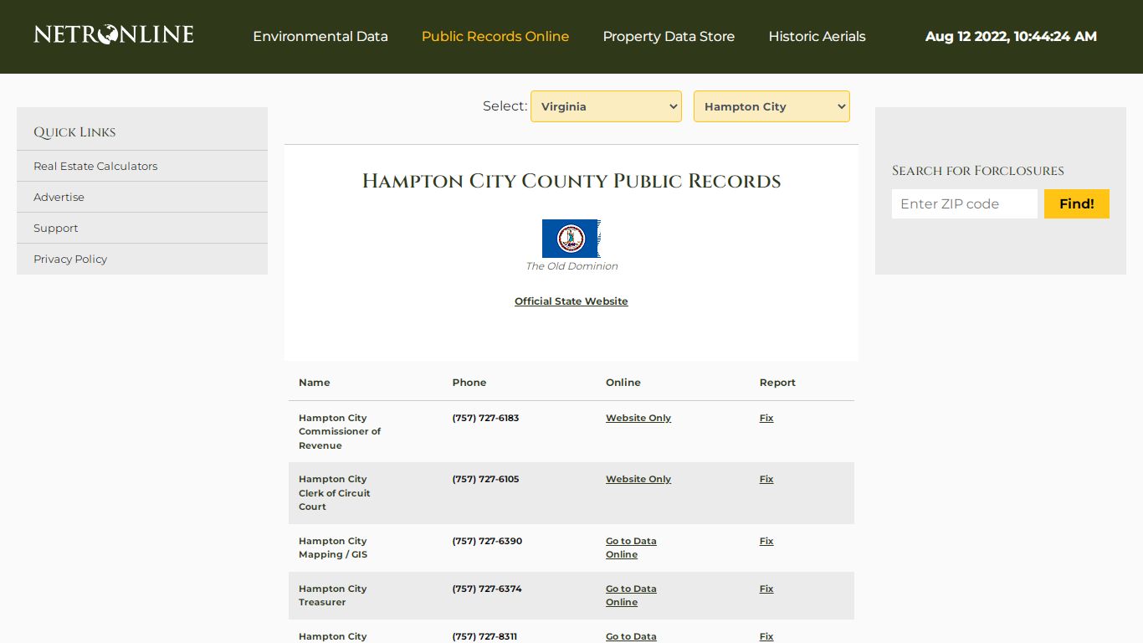Viewport: 1143px width, 643px height.
Task: Click the Search for Forclosures heading
Action: pyautogui.click(x=978, y=171)
